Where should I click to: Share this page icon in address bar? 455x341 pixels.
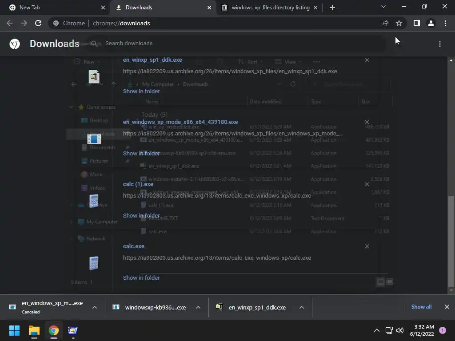[x=385, y=23]
